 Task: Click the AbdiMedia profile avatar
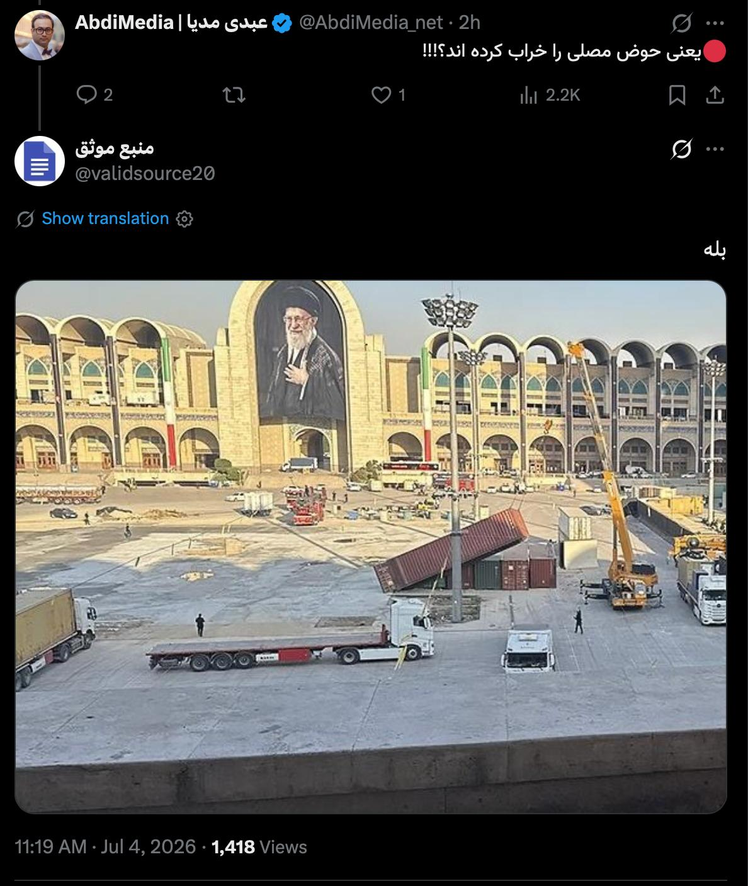40,35
